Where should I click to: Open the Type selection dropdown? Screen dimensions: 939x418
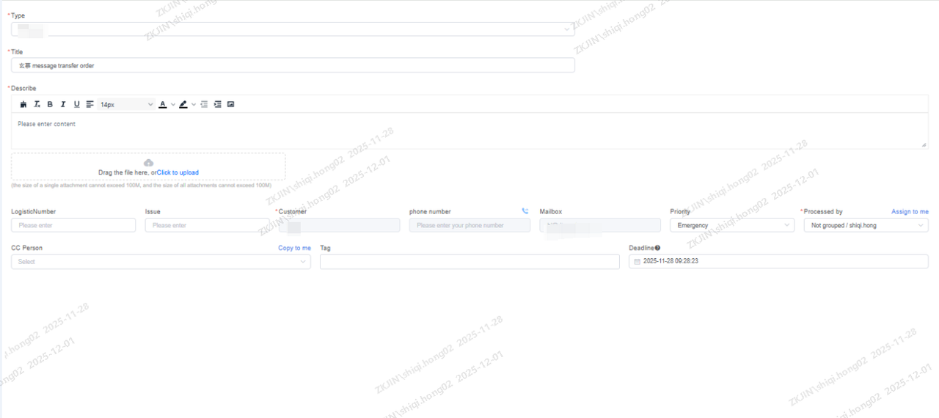point(293,29)
